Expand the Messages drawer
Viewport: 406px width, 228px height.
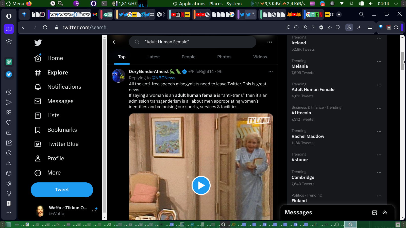point(385,213)
